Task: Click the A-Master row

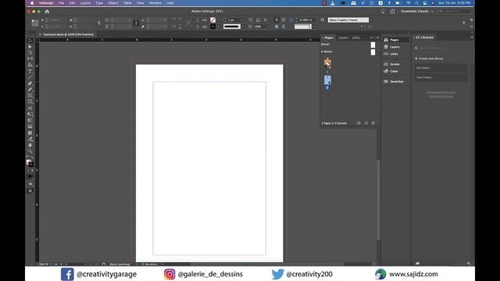Action: 348,52
